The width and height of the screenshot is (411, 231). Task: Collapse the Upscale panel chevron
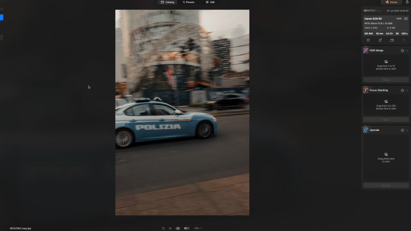coord(407,130)
